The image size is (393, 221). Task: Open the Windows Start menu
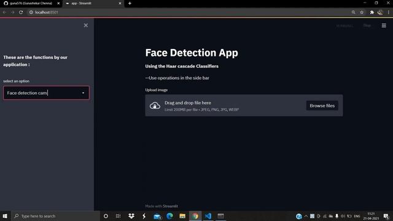[5, 216]
